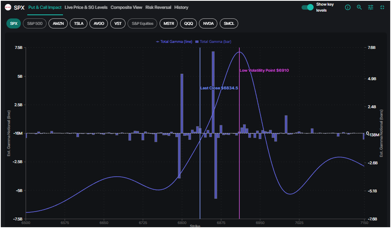This screenshot has width=391, height=228.
Task: Click the Low Volatility Point $6910 label
Action: pyautogui.click(x=264, y=71)
